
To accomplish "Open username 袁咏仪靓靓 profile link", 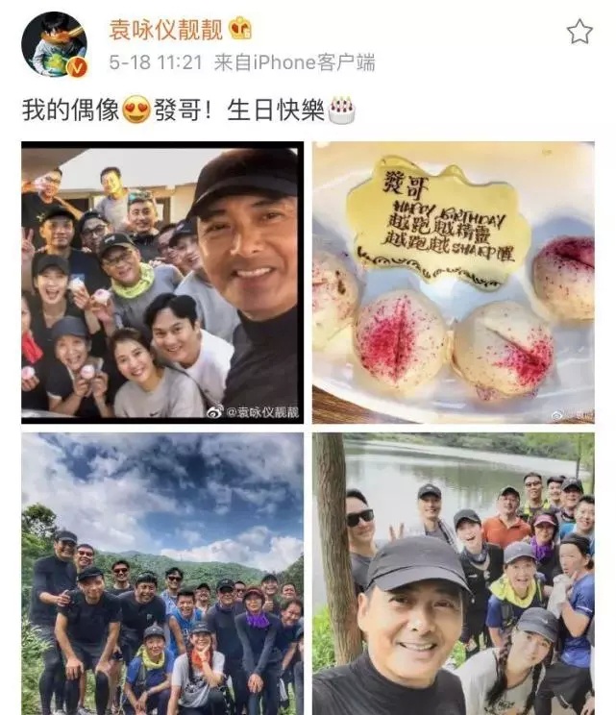I will coord(166,30).
